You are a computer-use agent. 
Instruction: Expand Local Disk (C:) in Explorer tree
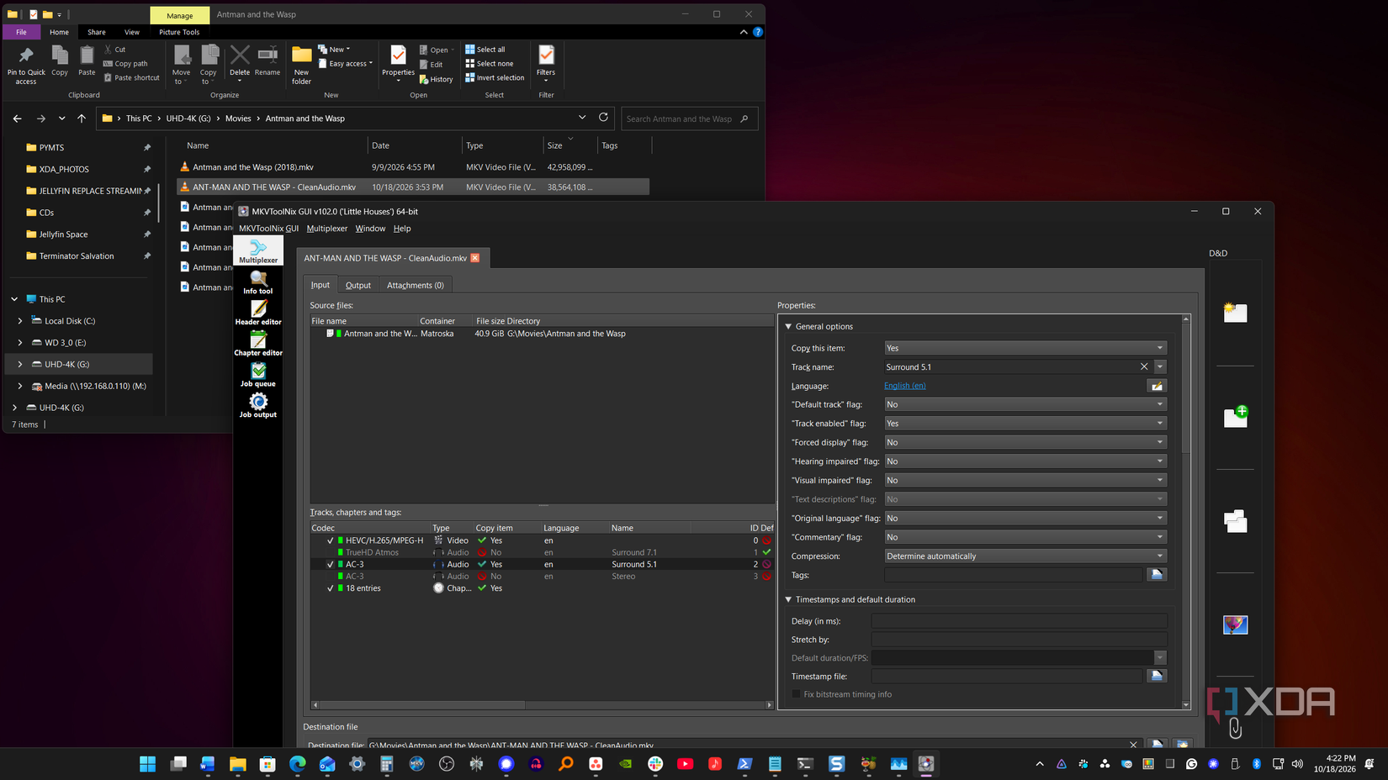[x=20, y=321]
